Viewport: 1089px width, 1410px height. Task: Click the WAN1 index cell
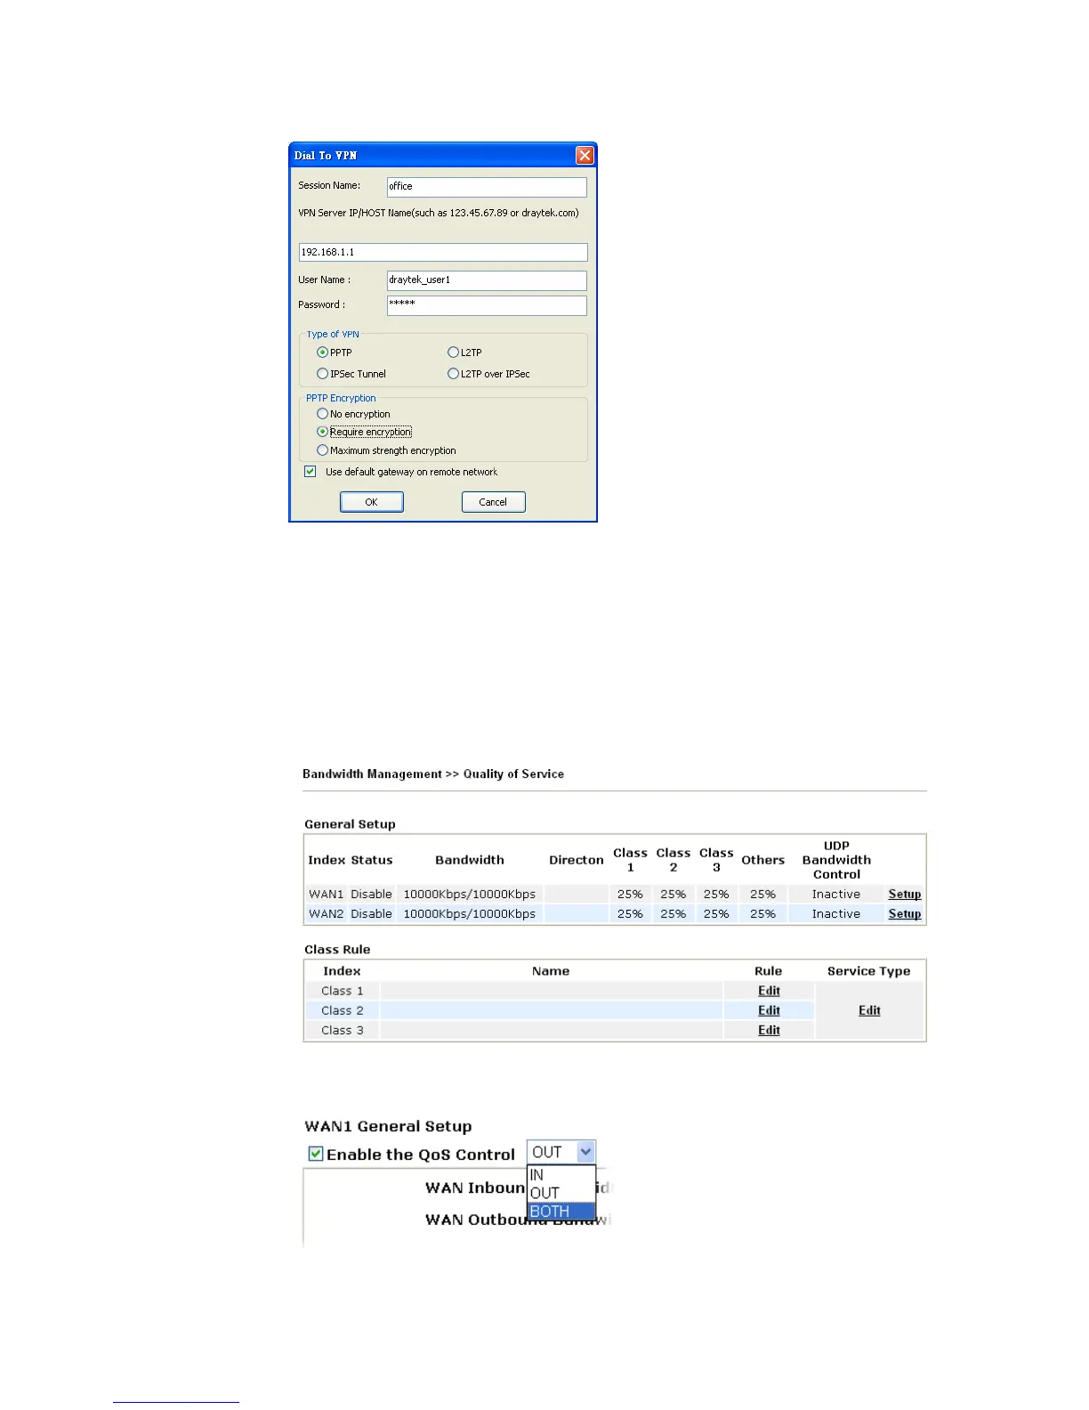326,894
